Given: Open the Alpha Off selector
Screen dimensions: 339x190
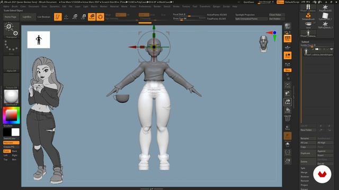Looking at the screenshot, I should 12,64.
